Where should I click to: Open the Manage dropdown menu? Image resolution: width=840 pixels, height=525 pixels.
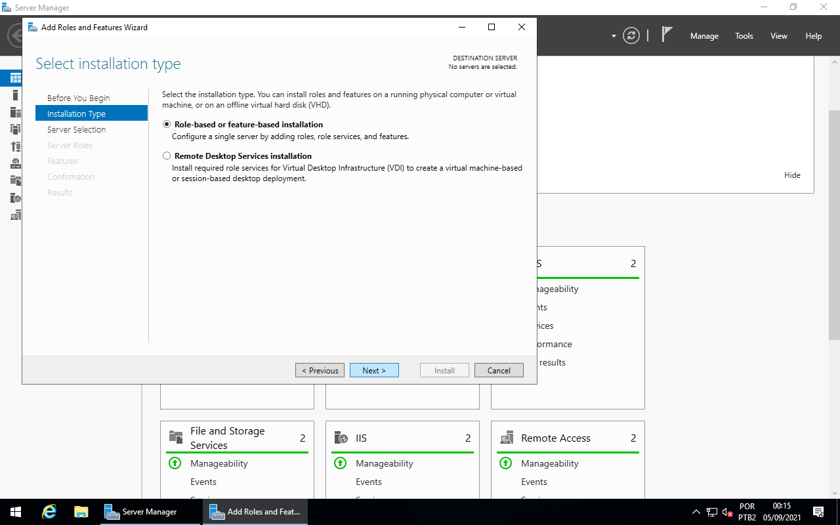click(x=703, y=36)
